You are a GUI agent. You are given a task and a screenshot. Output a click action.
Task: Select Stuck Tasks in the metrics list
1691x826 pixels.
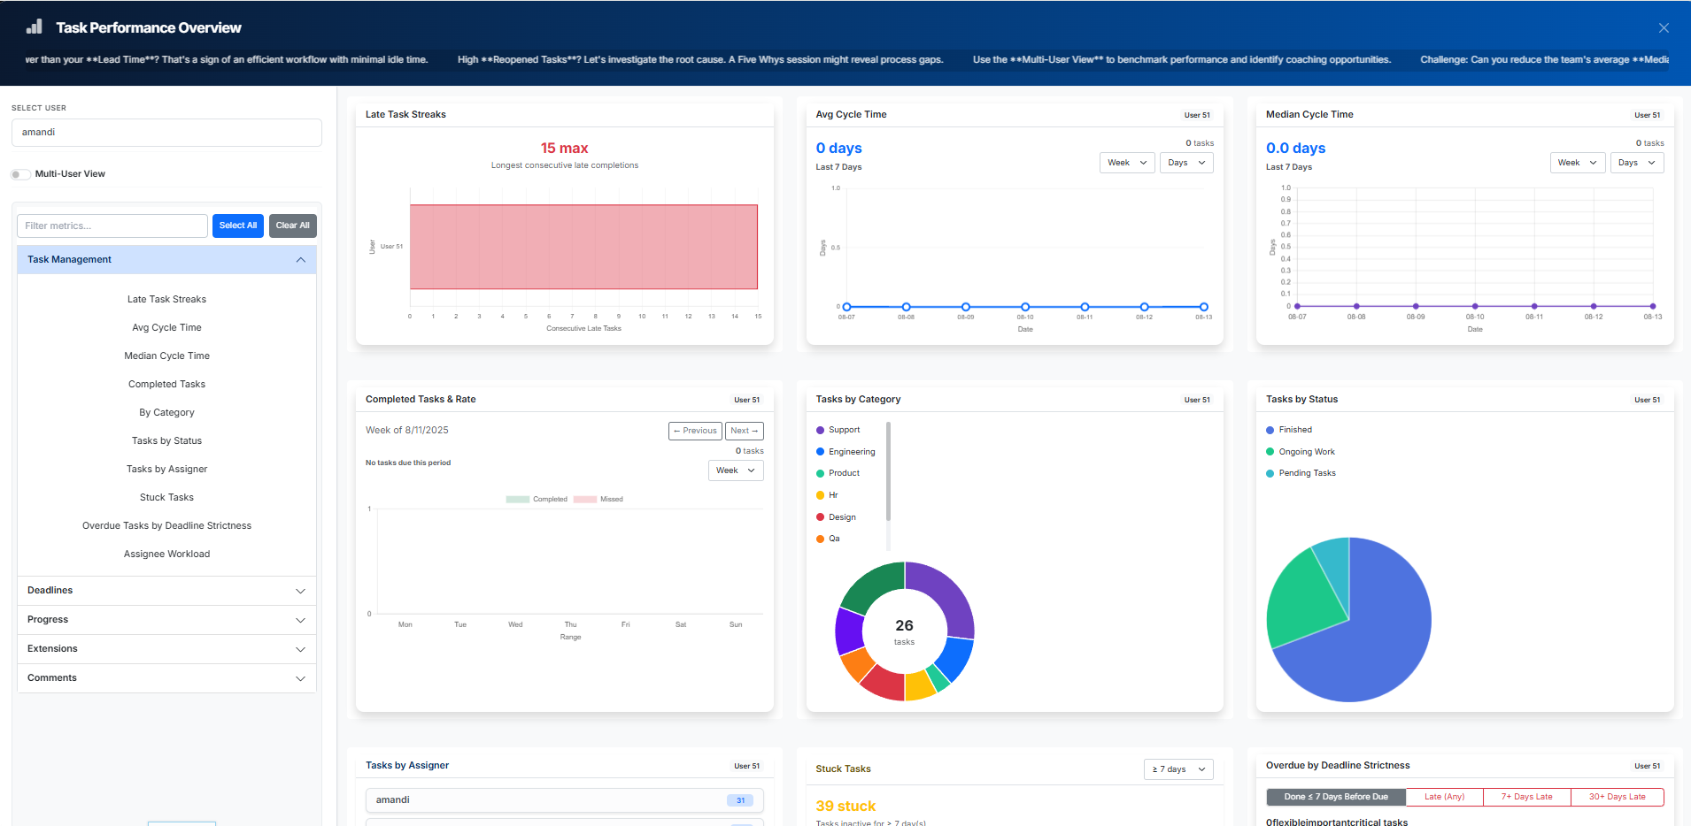(x=166, y=498)
